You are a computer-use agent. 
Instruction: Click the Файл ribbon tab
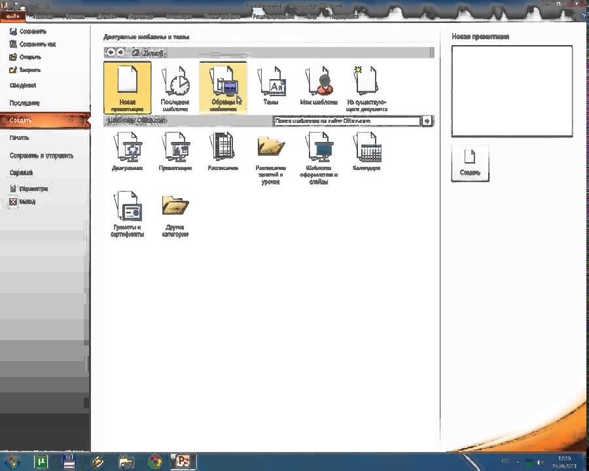point(13,16)
